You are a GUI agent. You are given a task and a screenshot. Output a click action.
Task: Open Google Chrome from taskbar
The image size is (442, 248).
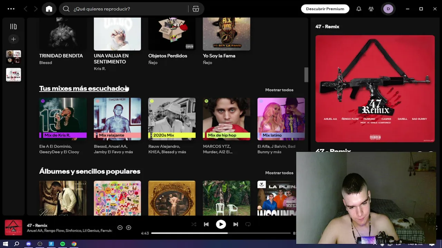[74, 244]
